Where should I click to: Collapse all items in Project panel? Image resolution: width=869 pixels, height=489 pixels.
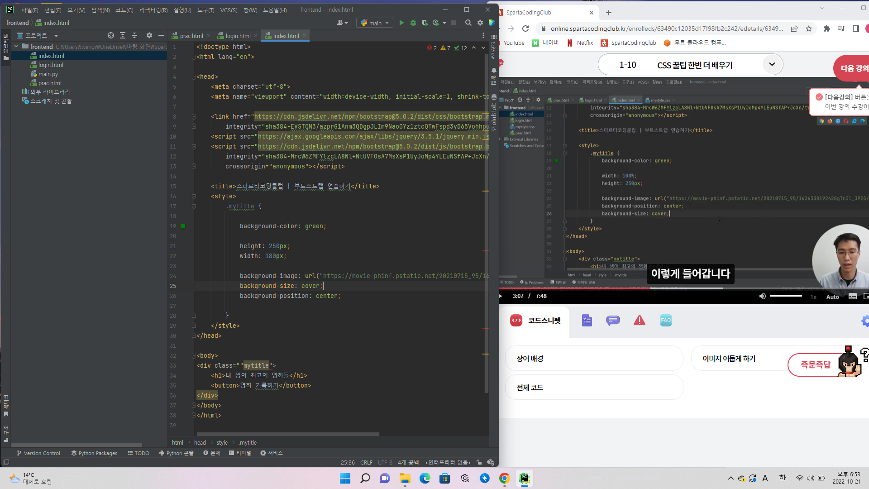tap(134, 35)
